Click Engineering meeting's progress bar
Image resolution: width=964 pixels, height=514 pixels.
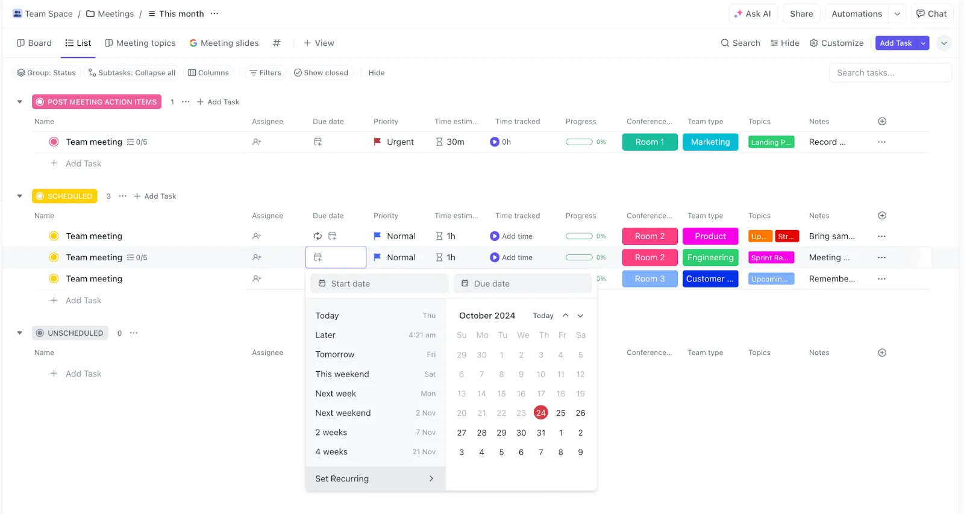point(579,258)
